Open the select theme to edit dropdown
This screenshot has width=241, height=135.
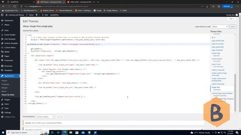tap(220, 27)
